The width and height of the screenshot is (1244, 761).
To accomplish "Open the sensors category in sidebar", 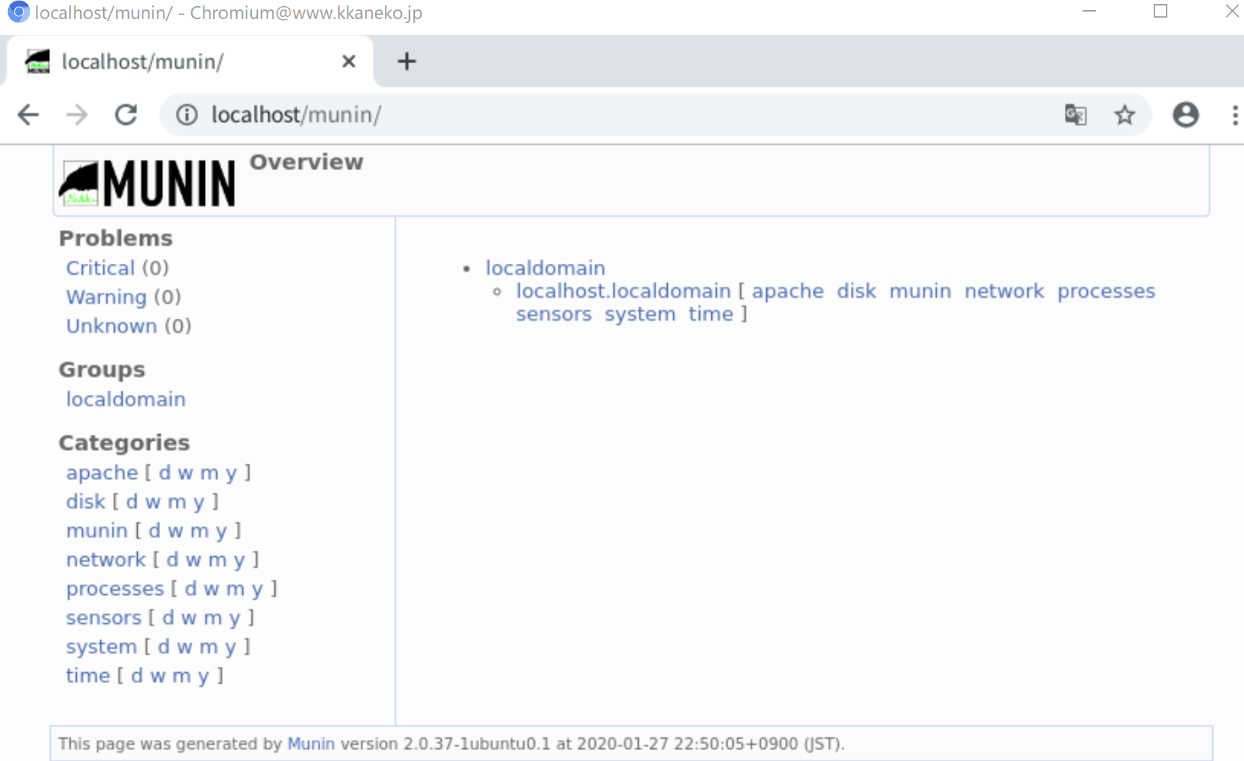I will coord(104,618).
